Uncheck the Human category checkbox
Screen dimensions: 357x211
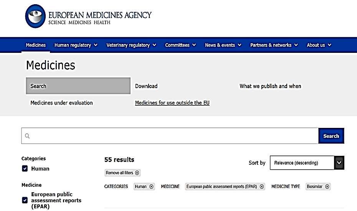point(25,168)
